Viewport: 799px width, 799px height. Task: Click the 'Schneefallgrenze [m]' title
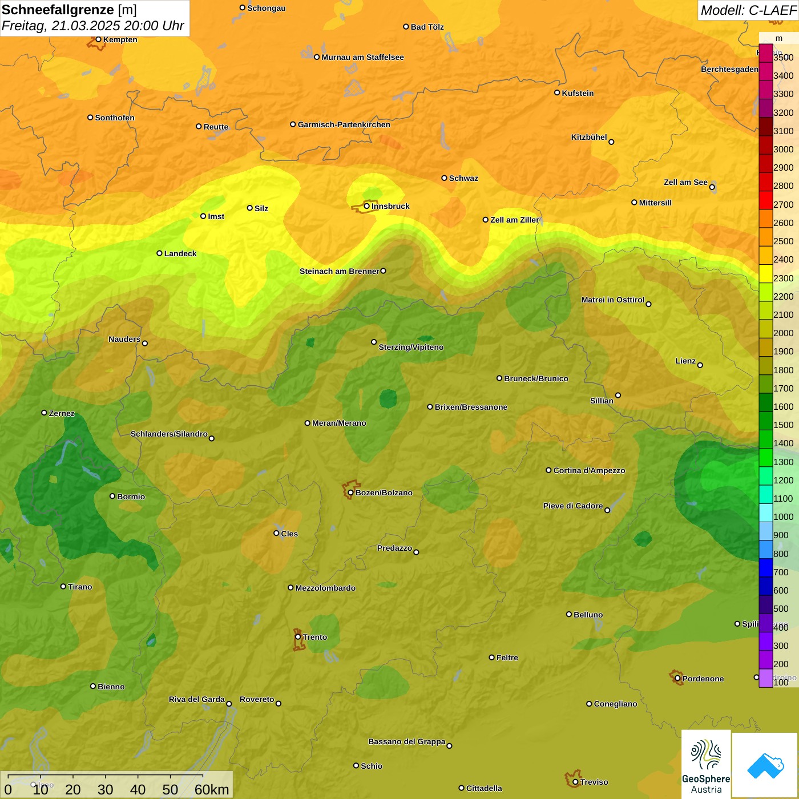(x=69, y=10)
